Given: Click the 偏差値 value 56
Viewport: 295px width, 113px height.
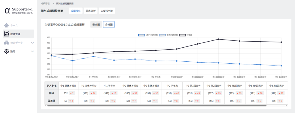Looking at the screenshot, I should tap(66, 101).
